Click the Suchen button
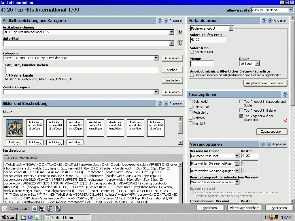Image resolution: width=295 pixels, height=221 pixels. point(172,70)
